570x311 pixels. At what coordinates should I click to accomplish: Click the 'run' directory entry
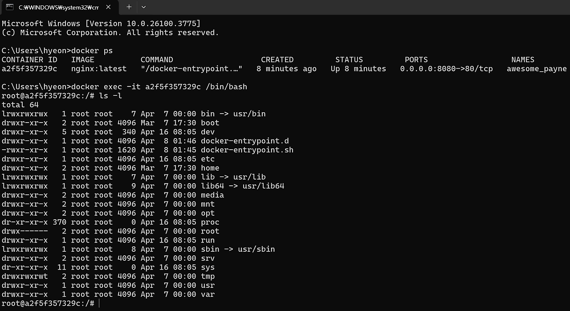(x=208, y=240)
